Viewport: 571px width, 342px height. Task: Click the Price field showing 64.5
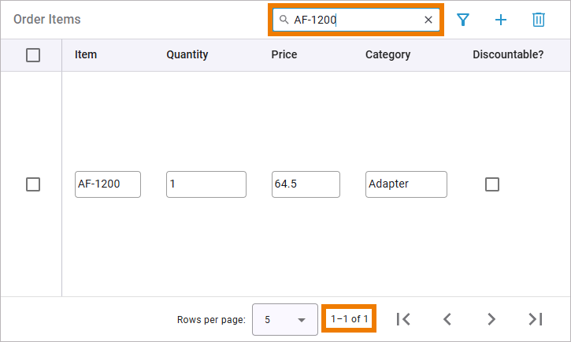[305, 184]
